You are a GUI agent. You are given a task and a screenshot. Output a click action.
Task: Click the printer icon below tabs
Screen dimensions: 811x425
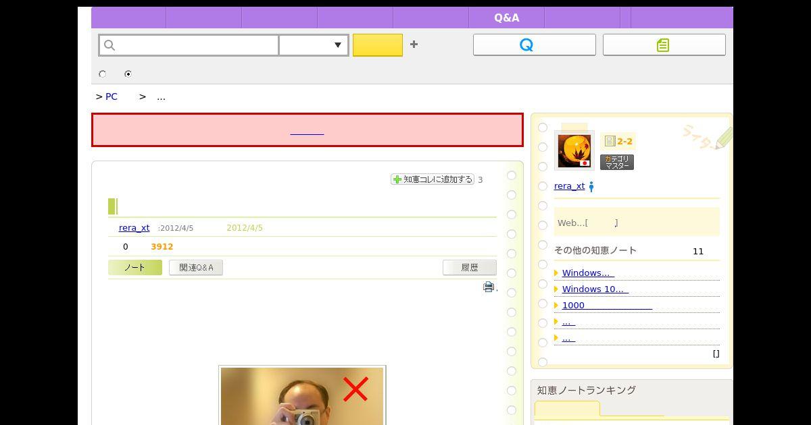pos(489,287)
